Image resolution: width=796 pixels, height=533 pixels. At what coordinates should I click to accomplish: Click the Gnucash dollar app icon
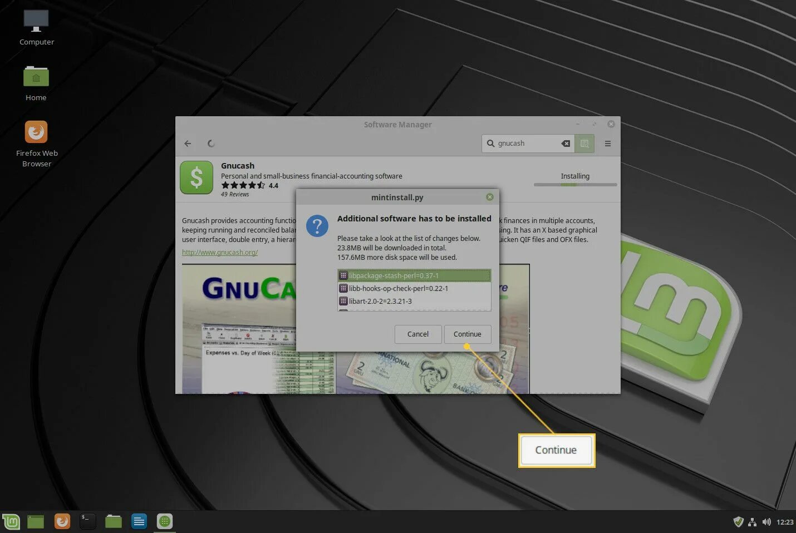pos(196,177)
